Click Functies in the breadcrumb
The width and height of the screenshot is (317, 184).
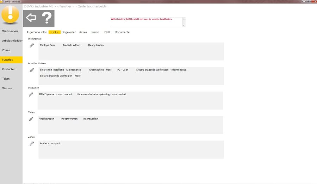coord(65,6)
